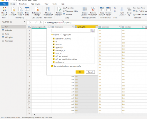Click the fx function icon
Screen dimensions: 147x119
click(x=41, y=23)
